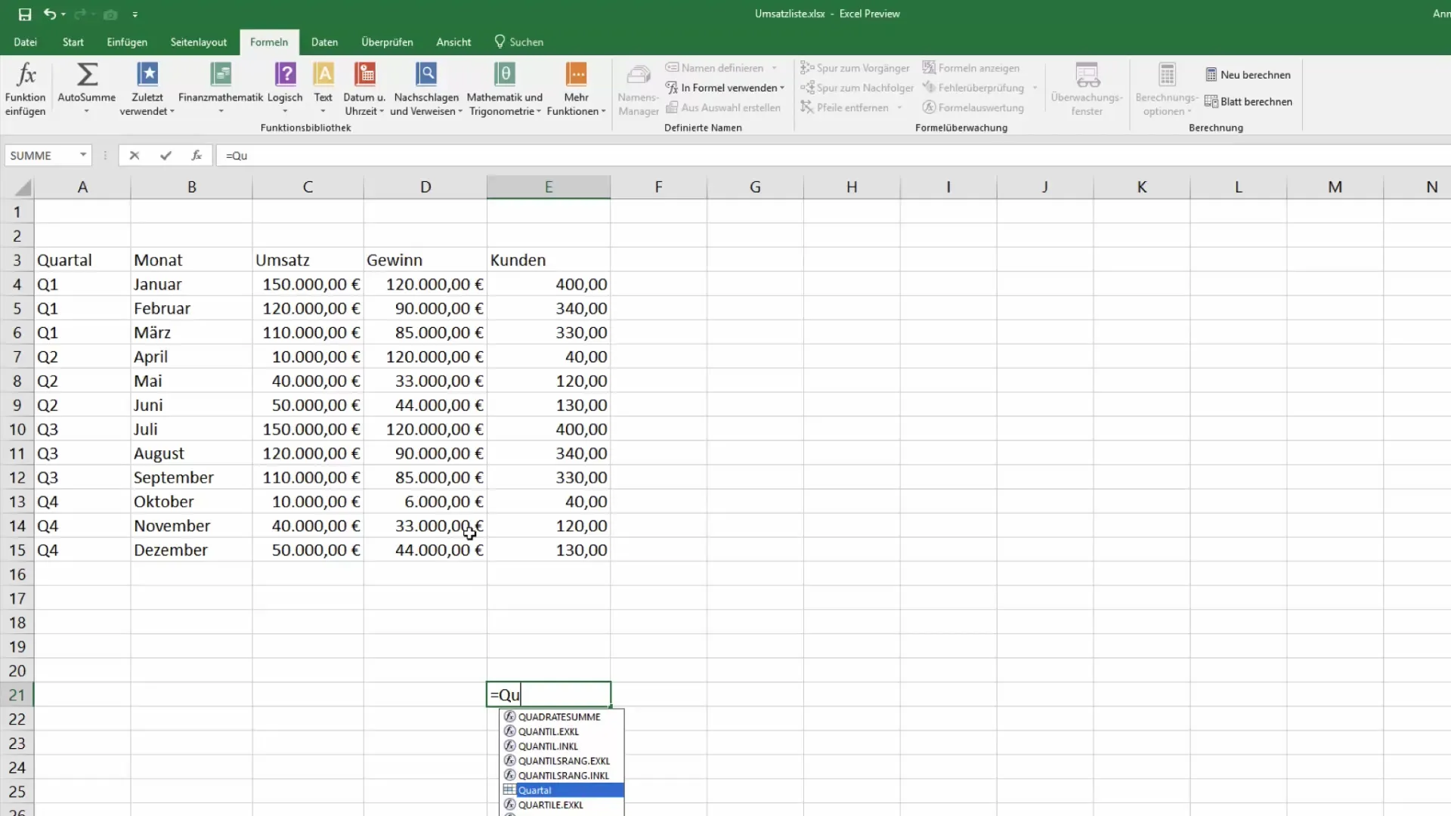Select column D header

425,187
